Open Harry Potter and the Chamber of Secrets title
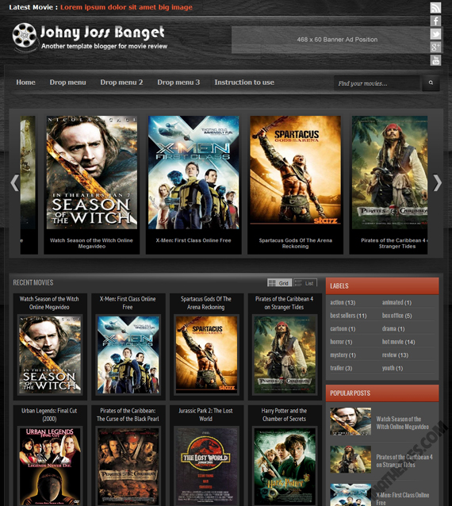The height and width of the screenshot is (506, 452). (x=284, y=415)
